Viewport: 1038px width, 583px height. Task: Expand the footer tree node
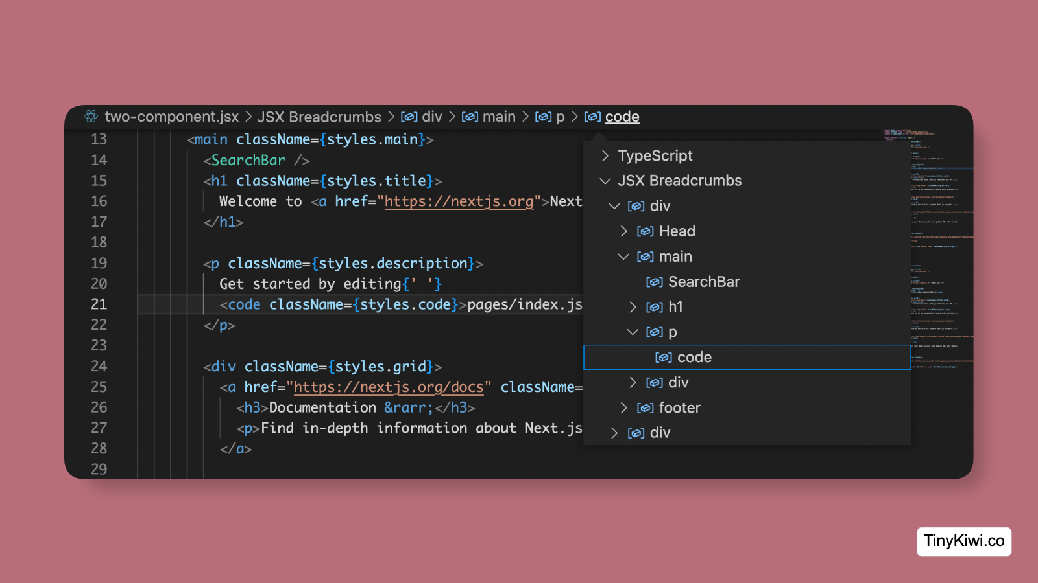623,407
